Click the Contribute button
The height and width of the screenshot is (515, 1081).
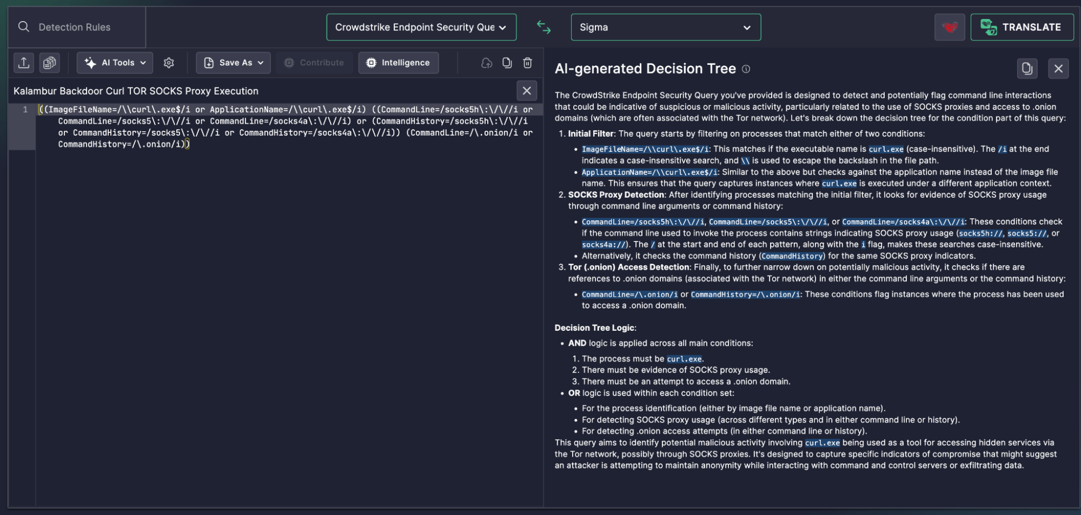314,63
